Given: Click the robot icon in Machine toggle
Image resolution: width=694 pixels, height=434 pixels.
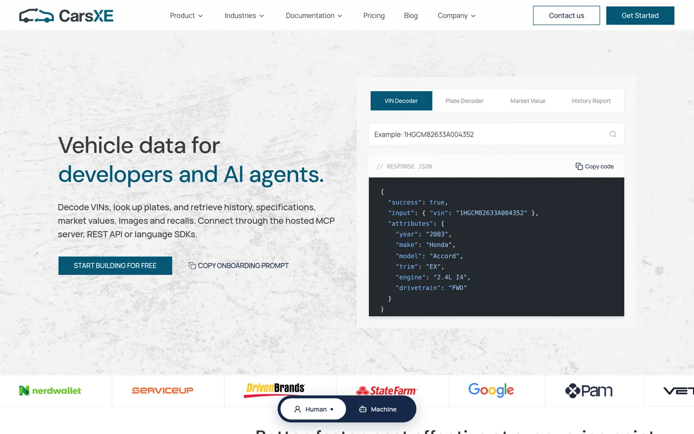Looking at the screenshot, I should tap(363, 409).
